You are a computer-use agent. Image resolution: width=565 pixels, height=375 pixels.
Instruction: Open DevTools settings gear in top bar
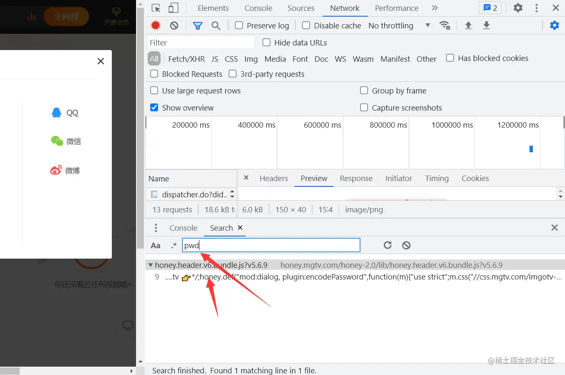[518, 8]
